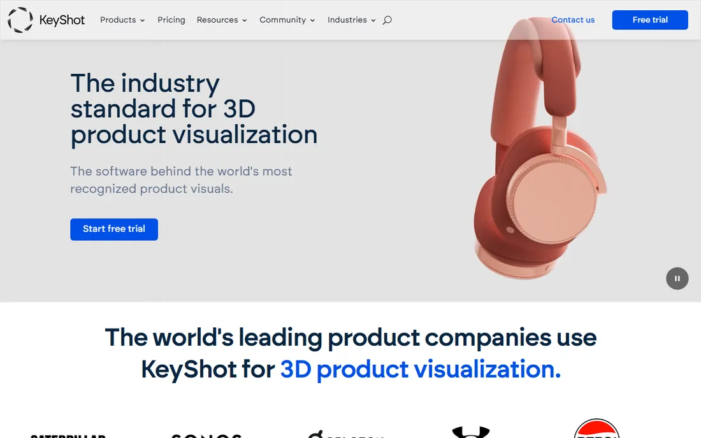Click the Under Armour logo
This screenshot has width=701, height=438.
tap(471, 432)
